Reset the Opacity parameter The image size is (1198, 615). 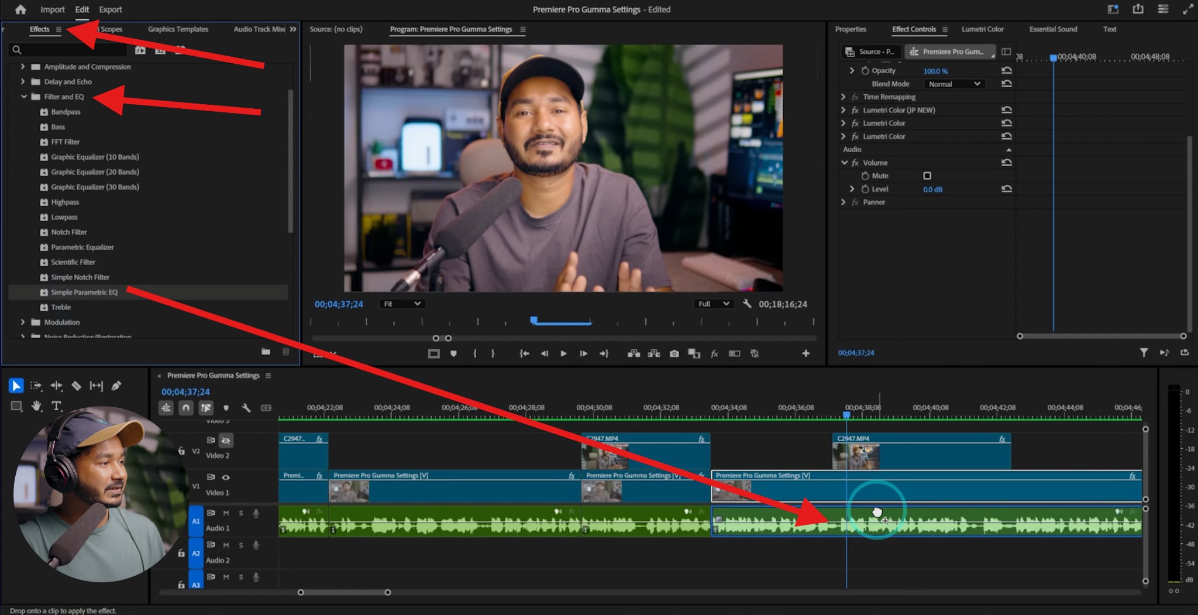1006,71
